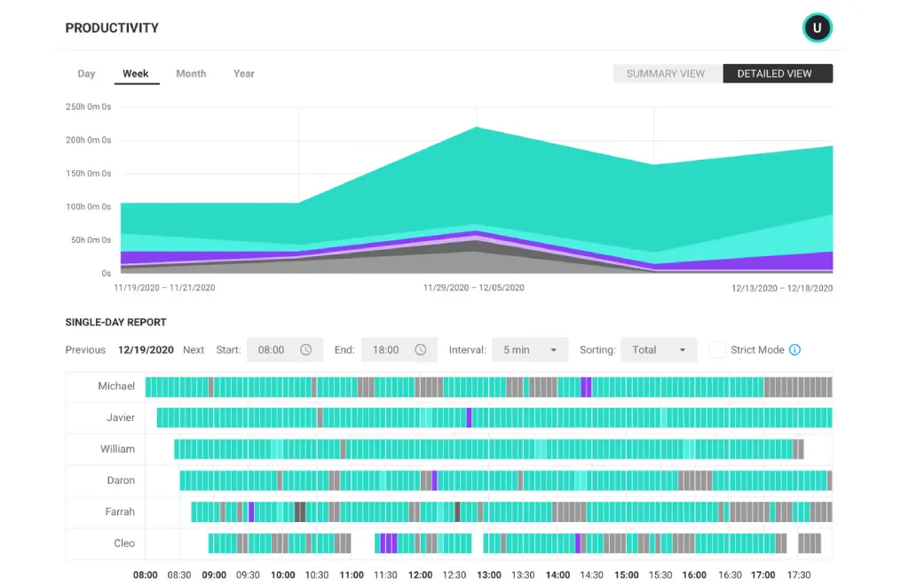Go to the Previous day
Viewport: 909px width, 585px height.
[85, 350]
